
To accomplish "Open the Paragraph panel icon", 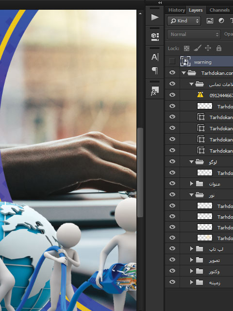I will coord(155,70).
